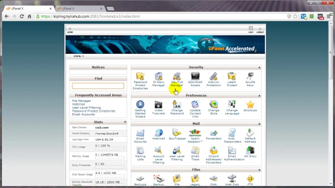This screenshot has height=188, width=335.
Task: Expand the Stats panel arrow
Action: click(125, 122)
